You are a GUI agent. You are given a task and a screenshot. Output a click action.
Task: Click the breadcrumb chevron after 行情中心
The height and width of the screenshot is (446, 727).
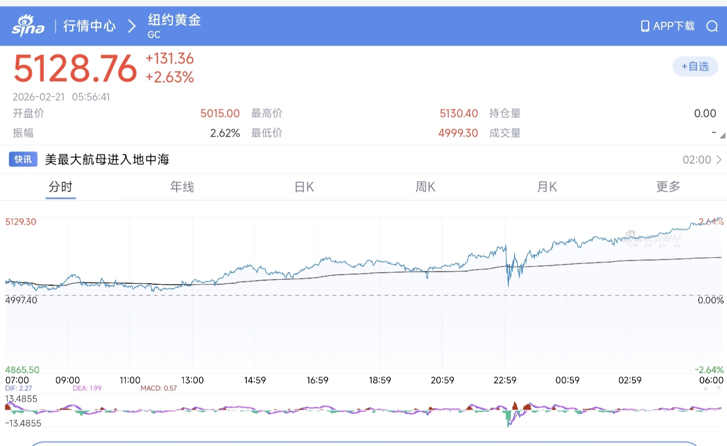pyautogui.click(x=132, y=26)
